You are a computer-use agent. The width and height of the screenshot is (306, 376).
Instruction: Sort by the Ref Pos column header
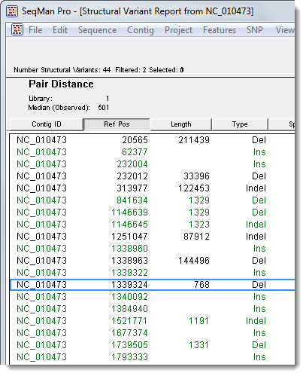click(117, 124)
